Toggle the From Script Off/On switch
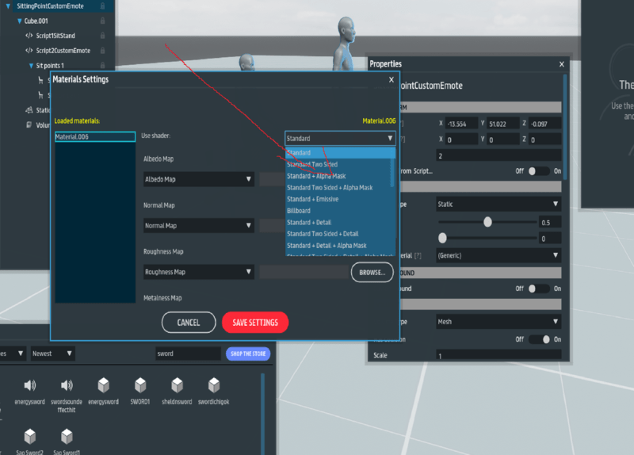The width and height of the screenshot is (634, 455). point(539,171)
